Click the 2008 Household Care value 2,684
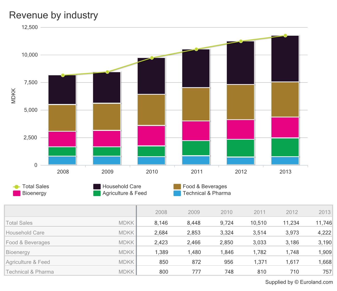Screen dimensions: 337x291 161,233
